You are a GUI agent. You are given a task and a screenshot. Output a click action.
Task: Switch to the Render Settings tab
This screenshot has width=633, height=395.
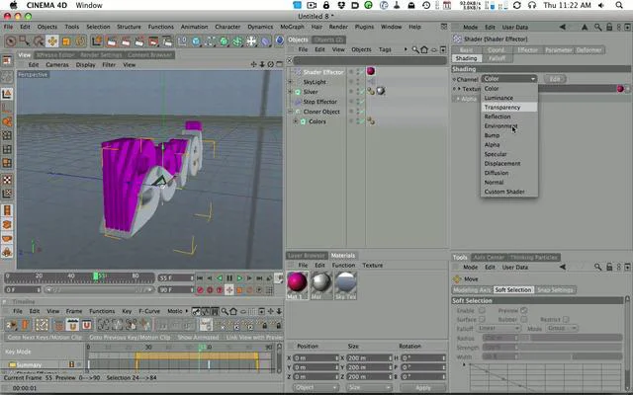pyautogui.click(x=100, y=55)
